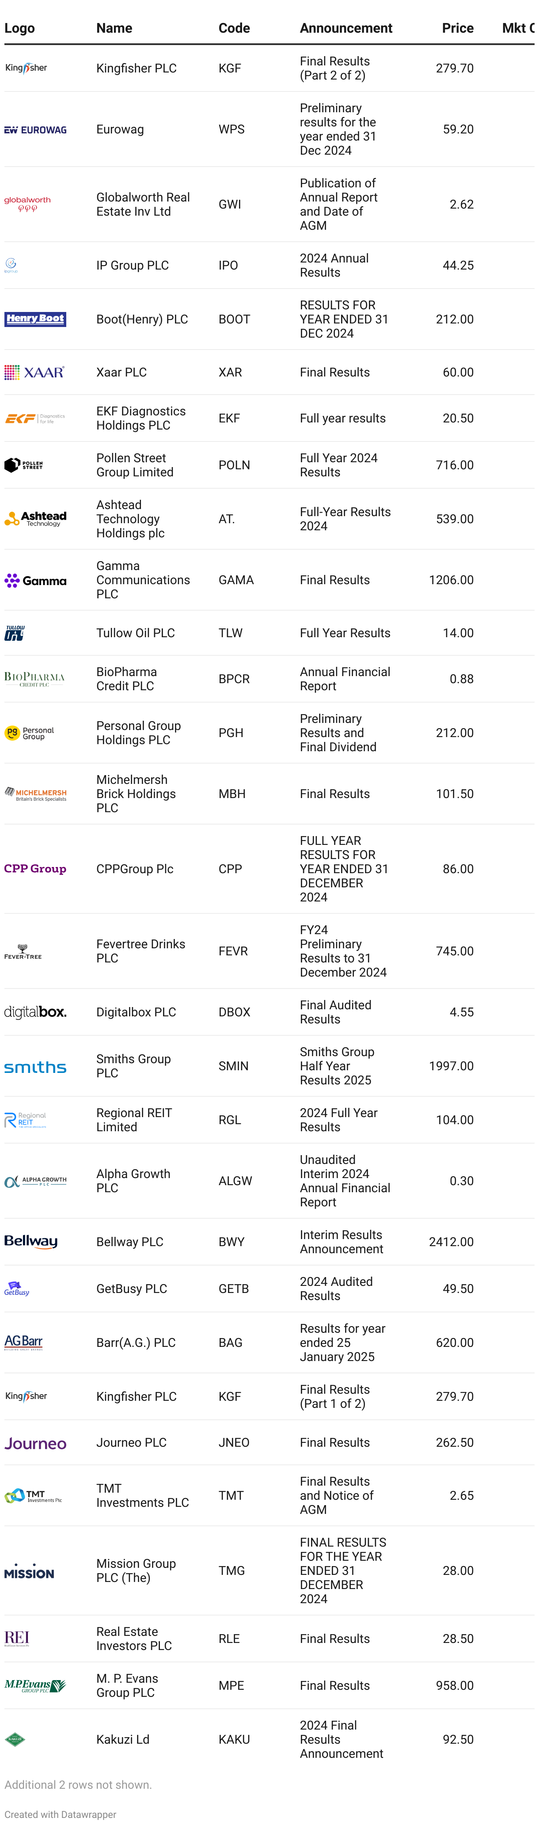Click the Bellway Interim Results Announcement text

pyautogui.click(x=342, y=1242)
